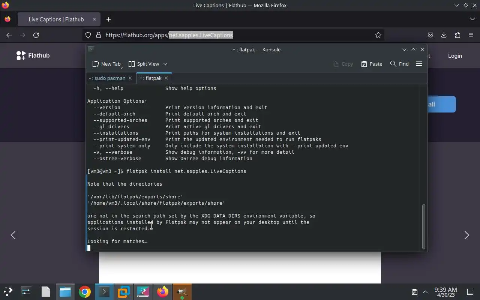Bookmark this page with the star icon
The width and height of the screenshot is (480, 300).
[378, 35]
